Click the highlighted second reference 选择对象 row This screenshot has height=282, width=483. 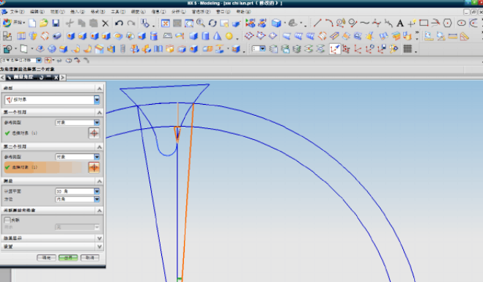tap(45, 167)
